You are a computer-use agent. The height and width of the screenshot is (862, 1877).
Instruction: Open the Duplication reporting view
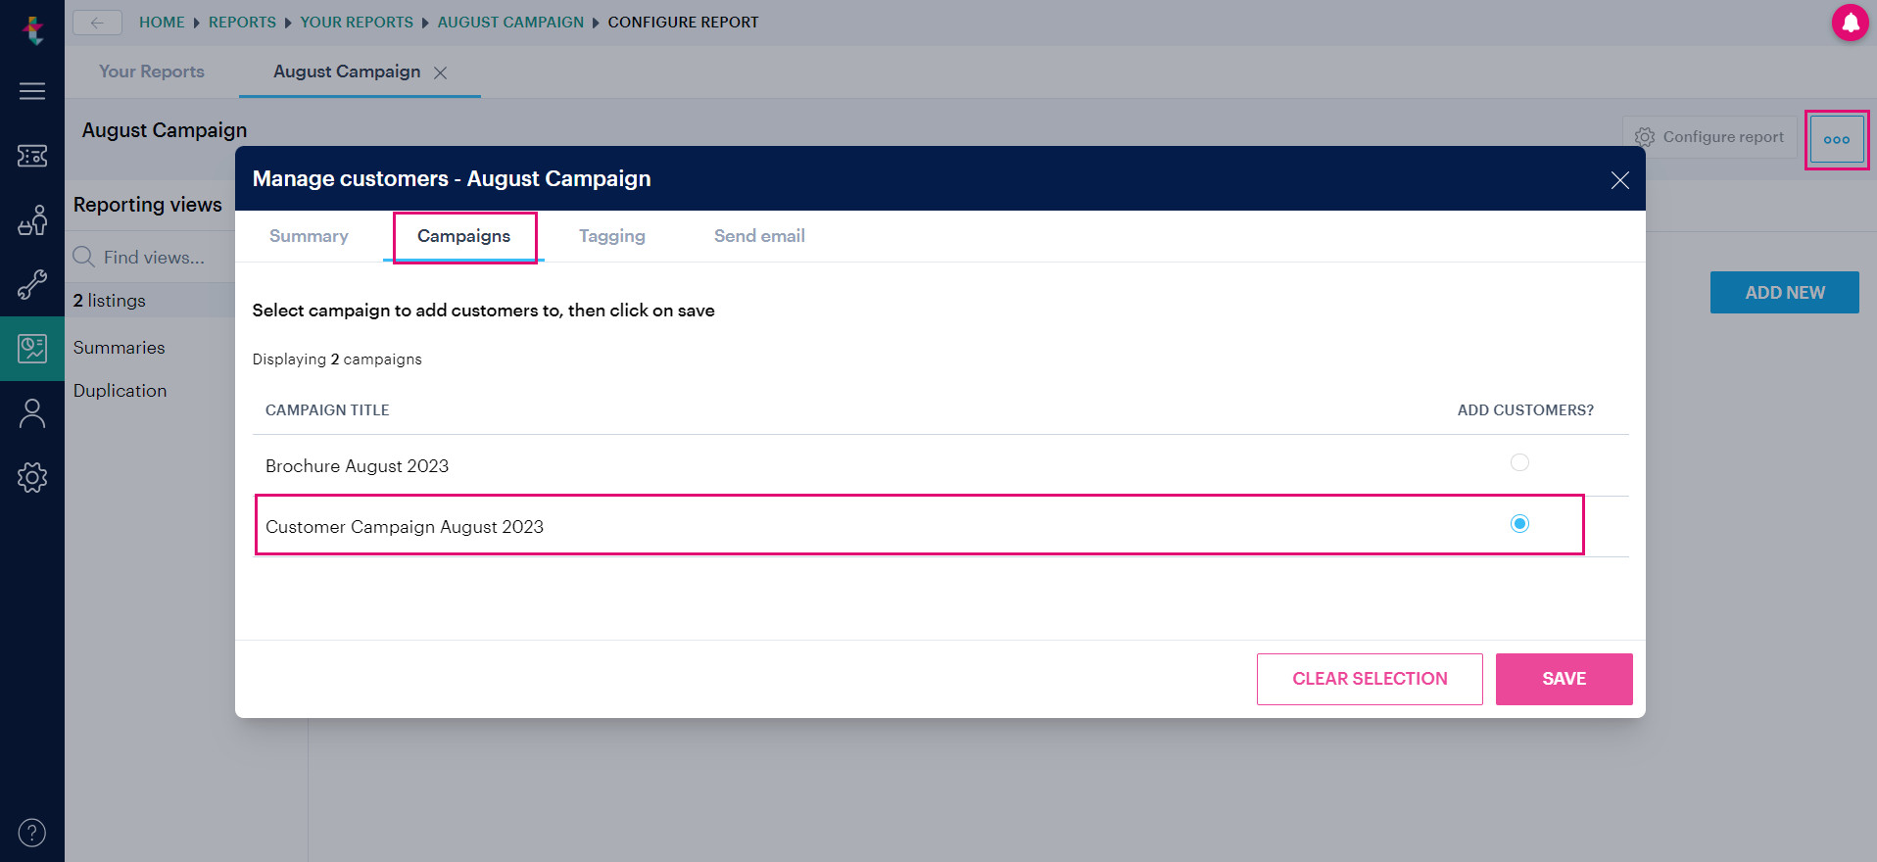tap(120, 391)
